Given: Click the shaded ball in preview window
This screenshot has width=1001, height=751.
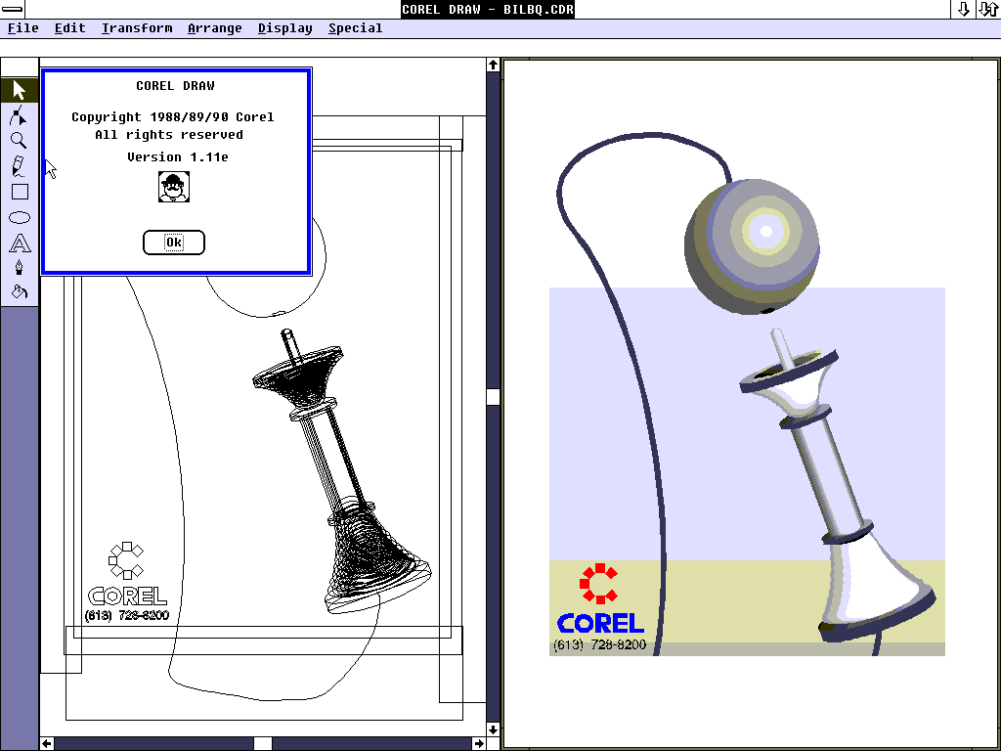Looking at the screenshot, I should coord(752,246).
